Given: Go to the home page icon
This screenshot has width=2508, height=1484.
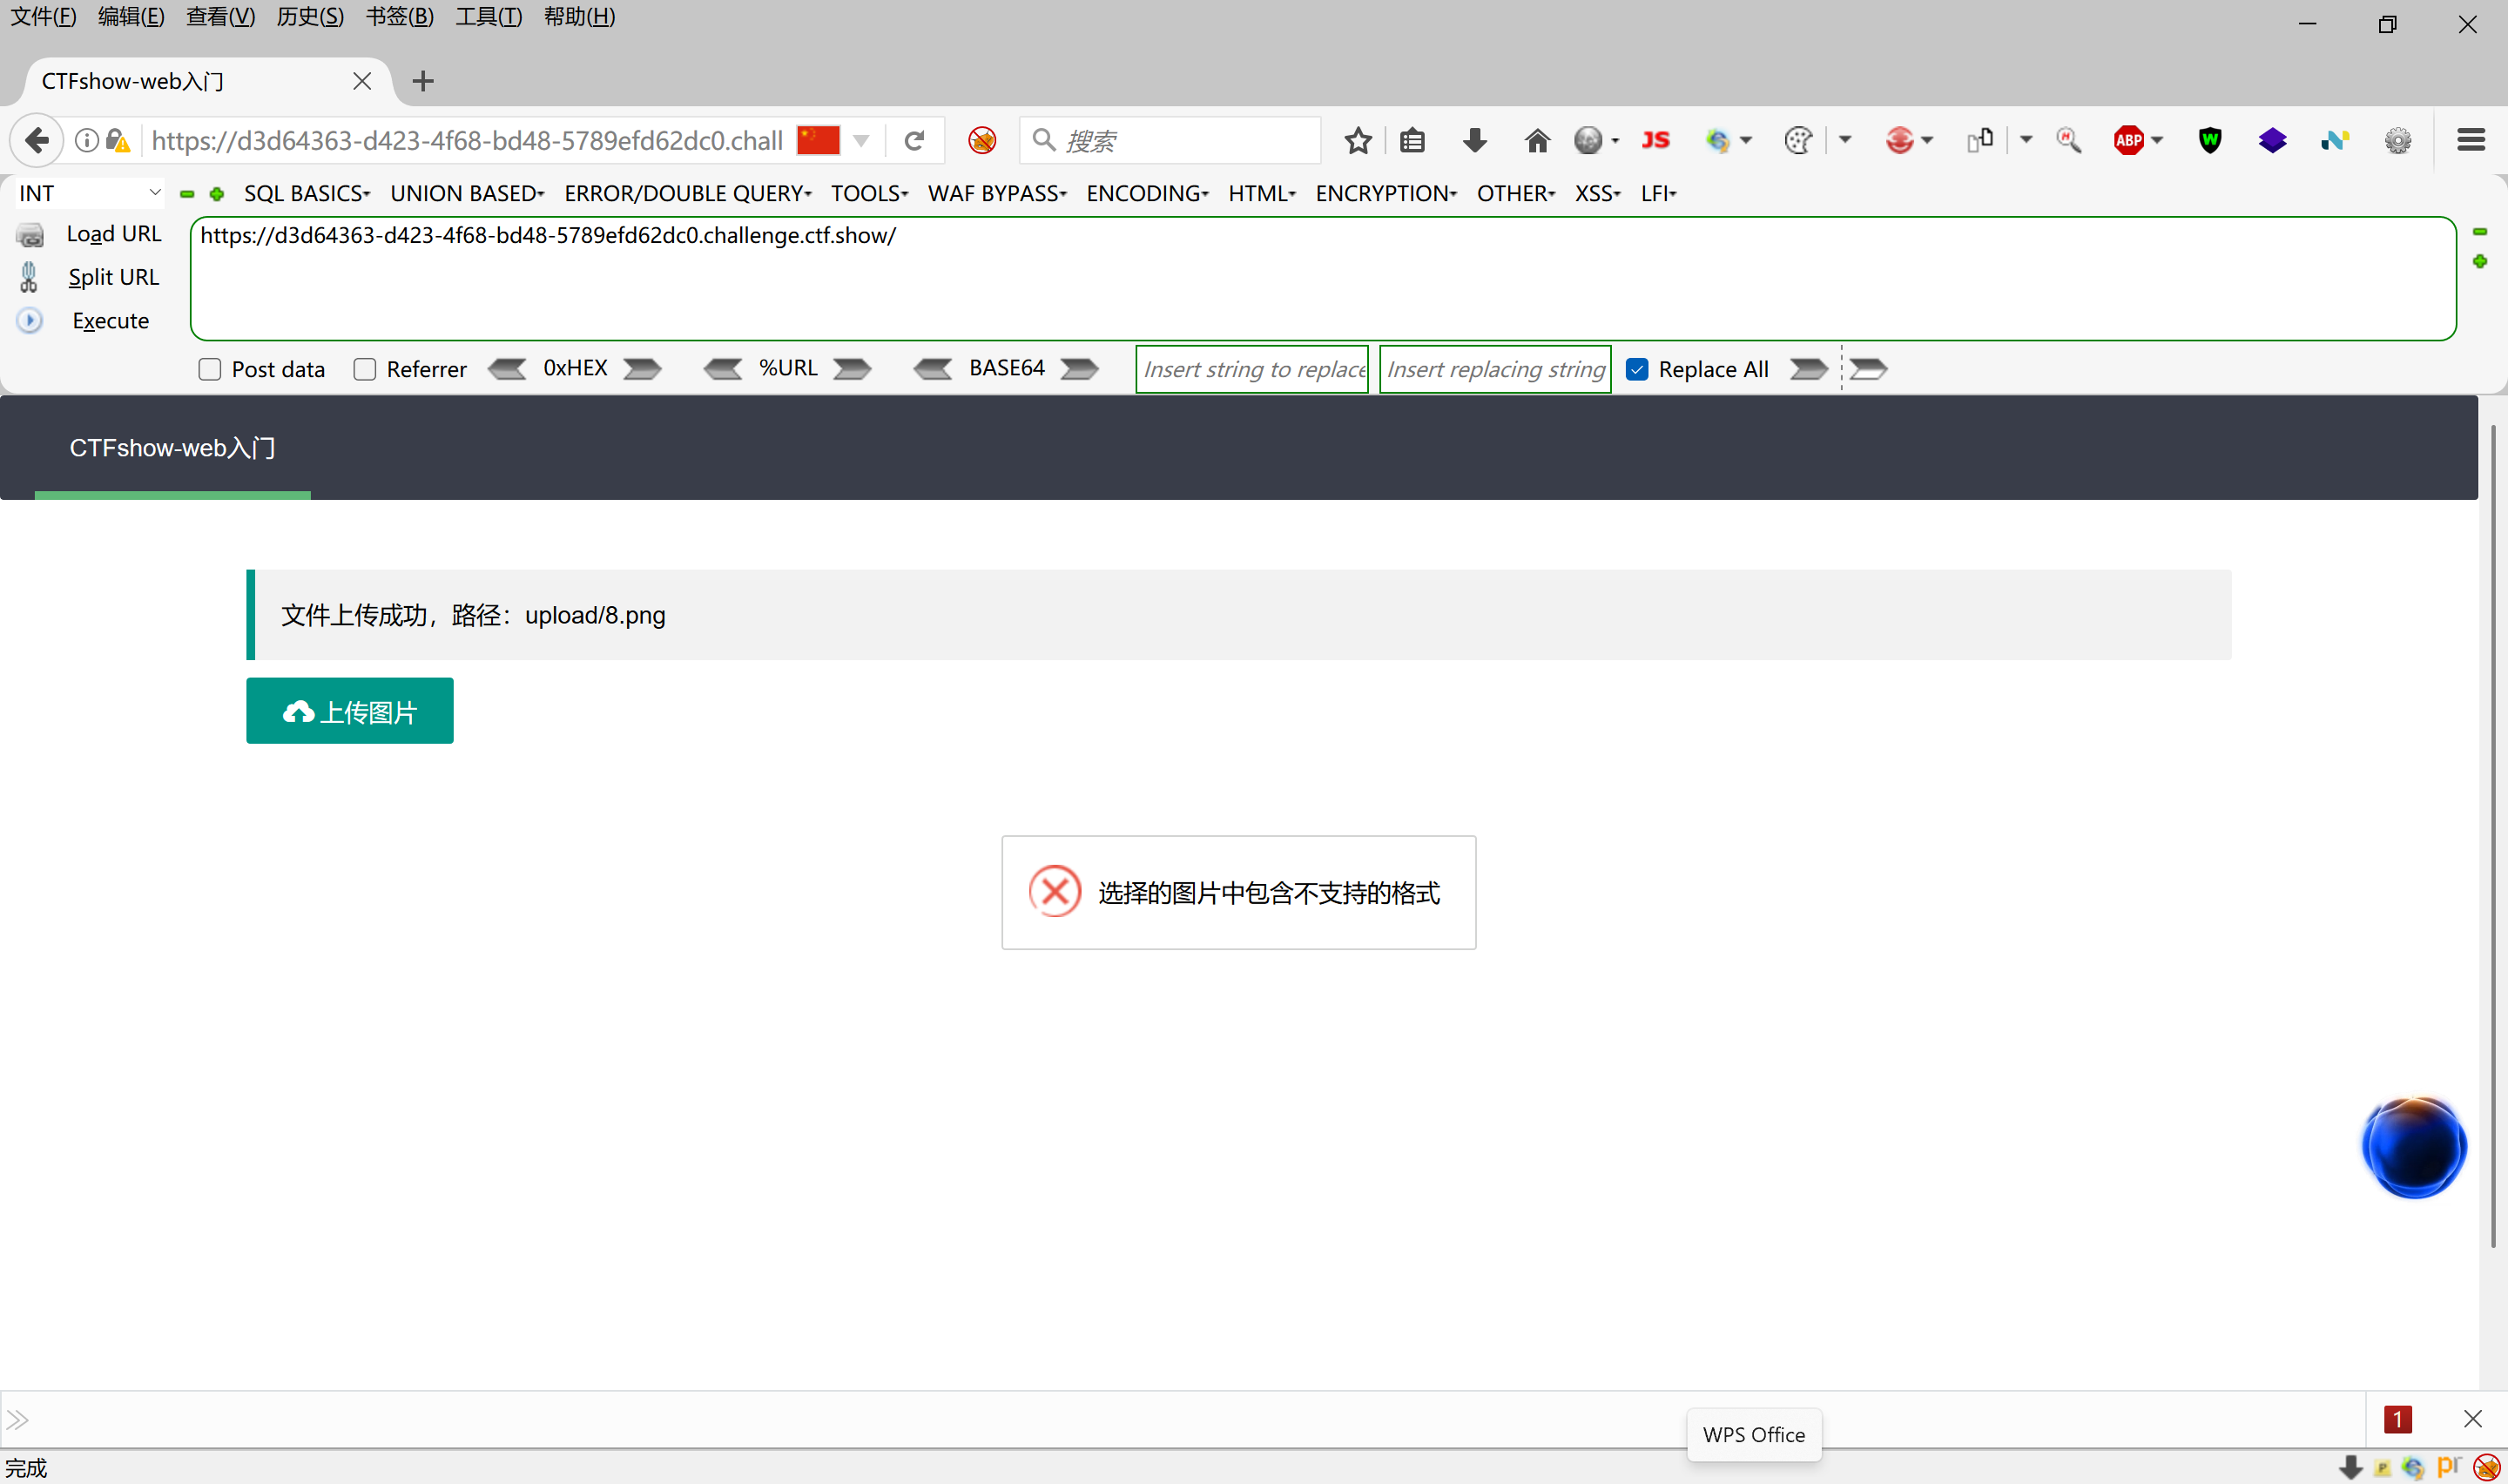Looking at the screenshot, I should click(x=1536, y=141).
